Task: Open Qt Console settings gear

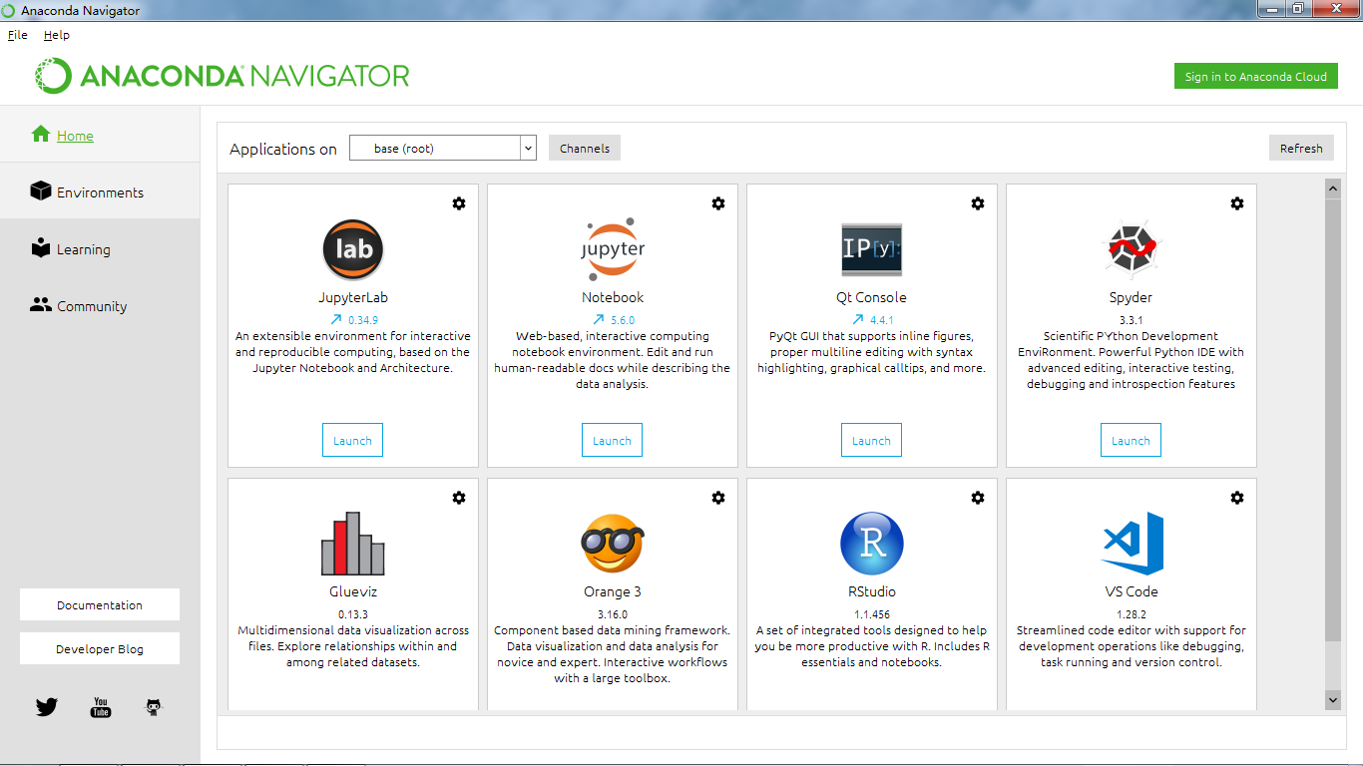Action: (978, 203)
